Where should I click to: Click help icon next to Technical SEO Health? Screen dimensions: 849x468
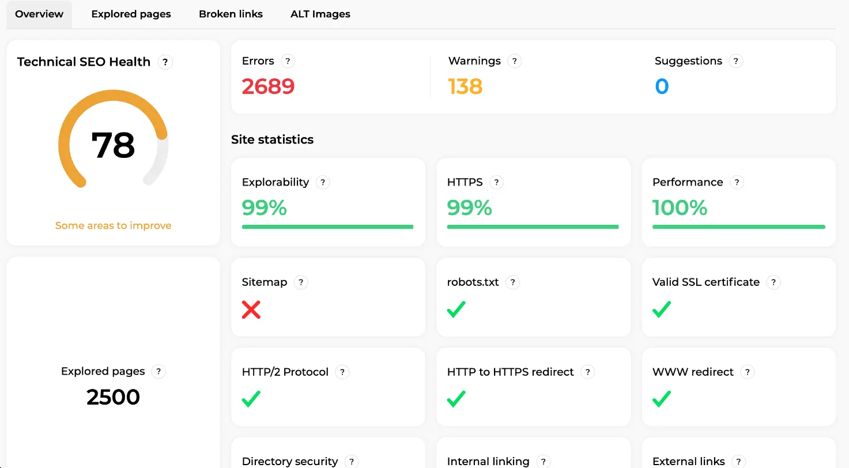tap(165, 62)
